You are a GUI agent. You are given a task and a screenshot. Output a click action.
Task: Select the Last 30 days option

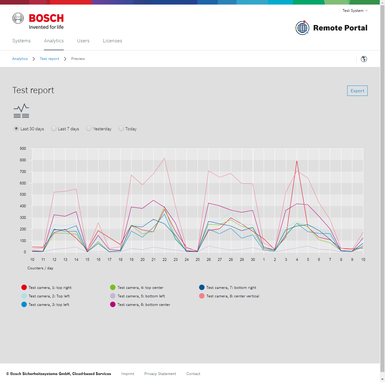[x=16, y=128]
